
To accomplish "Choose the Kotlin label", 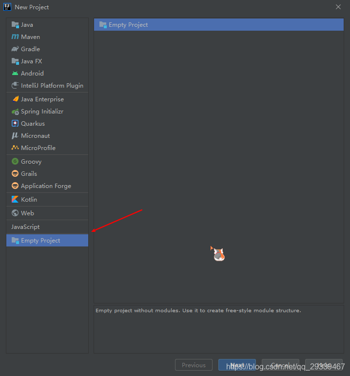I will coord(29,200).
